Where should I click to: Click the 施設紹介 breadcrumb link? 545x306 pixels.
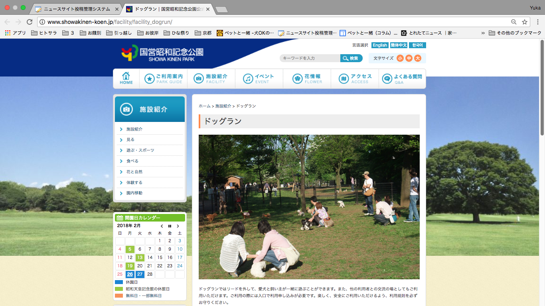pos(223,106)
